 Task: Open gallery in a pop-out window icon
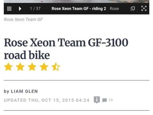133,9
